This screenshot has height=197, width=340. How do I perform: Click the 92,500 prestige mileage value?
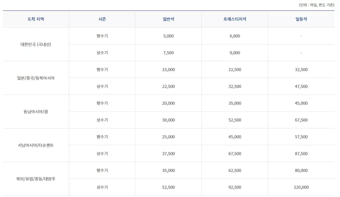pos(235,187)
